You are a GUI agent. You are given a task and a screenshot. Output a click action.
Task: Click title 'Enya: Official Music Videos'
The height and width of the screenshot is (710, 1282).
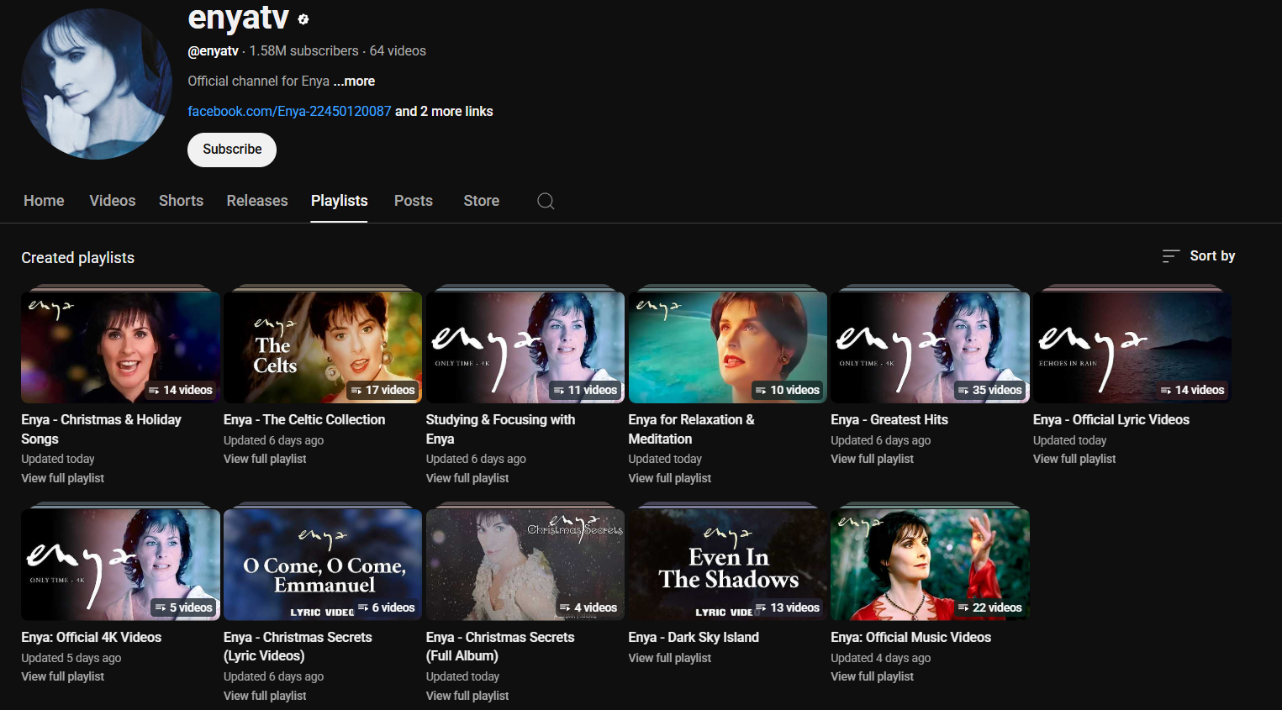click(x=910, y=638)
